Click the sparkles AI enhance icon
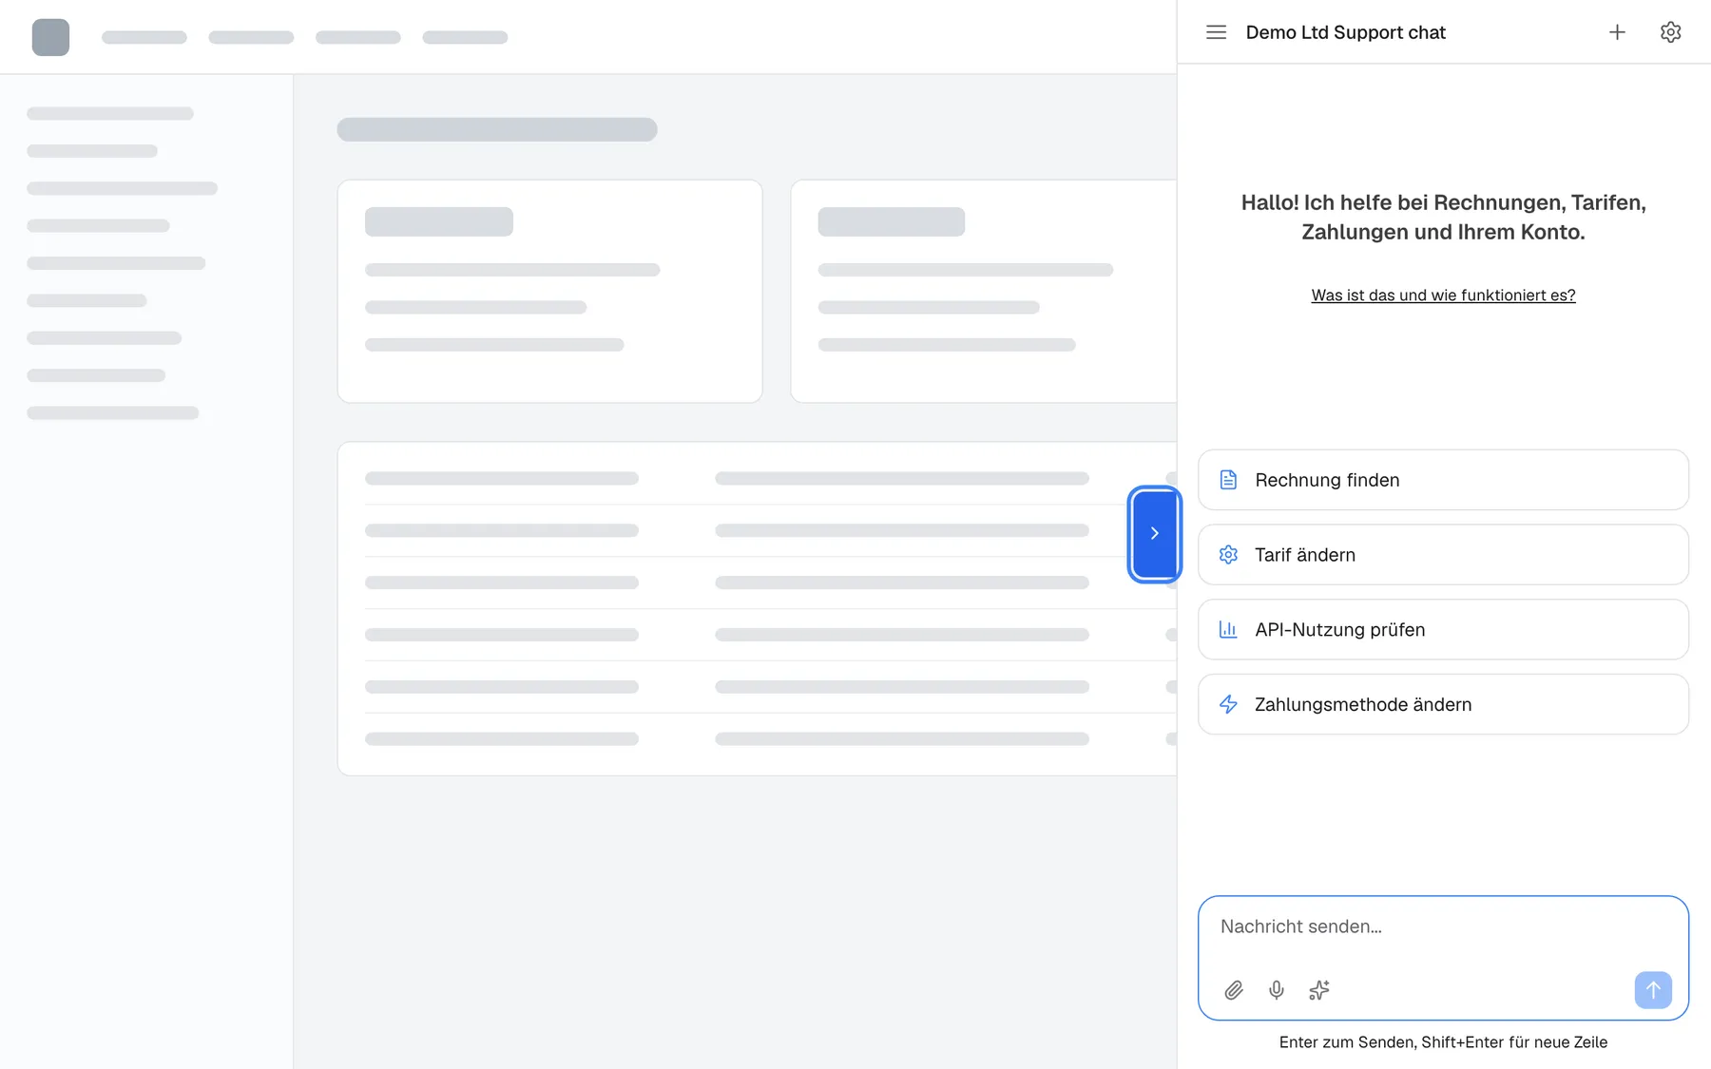Image resolution: width=1711 pixels, height=1069 pixels. 1319,990
